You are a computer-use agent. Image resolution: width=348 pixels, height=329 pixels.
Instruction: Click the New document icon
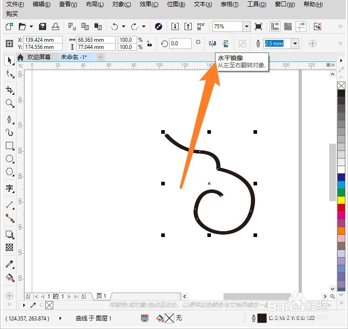[9, 26]
